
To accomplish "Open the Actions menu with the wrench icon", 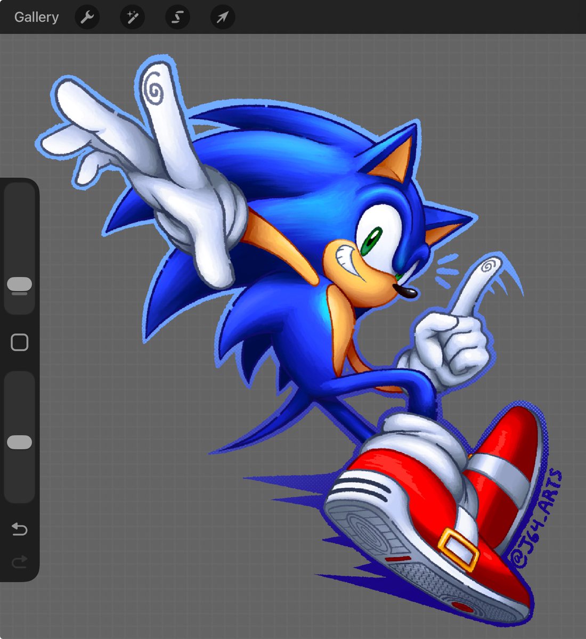I will point(87,17).
